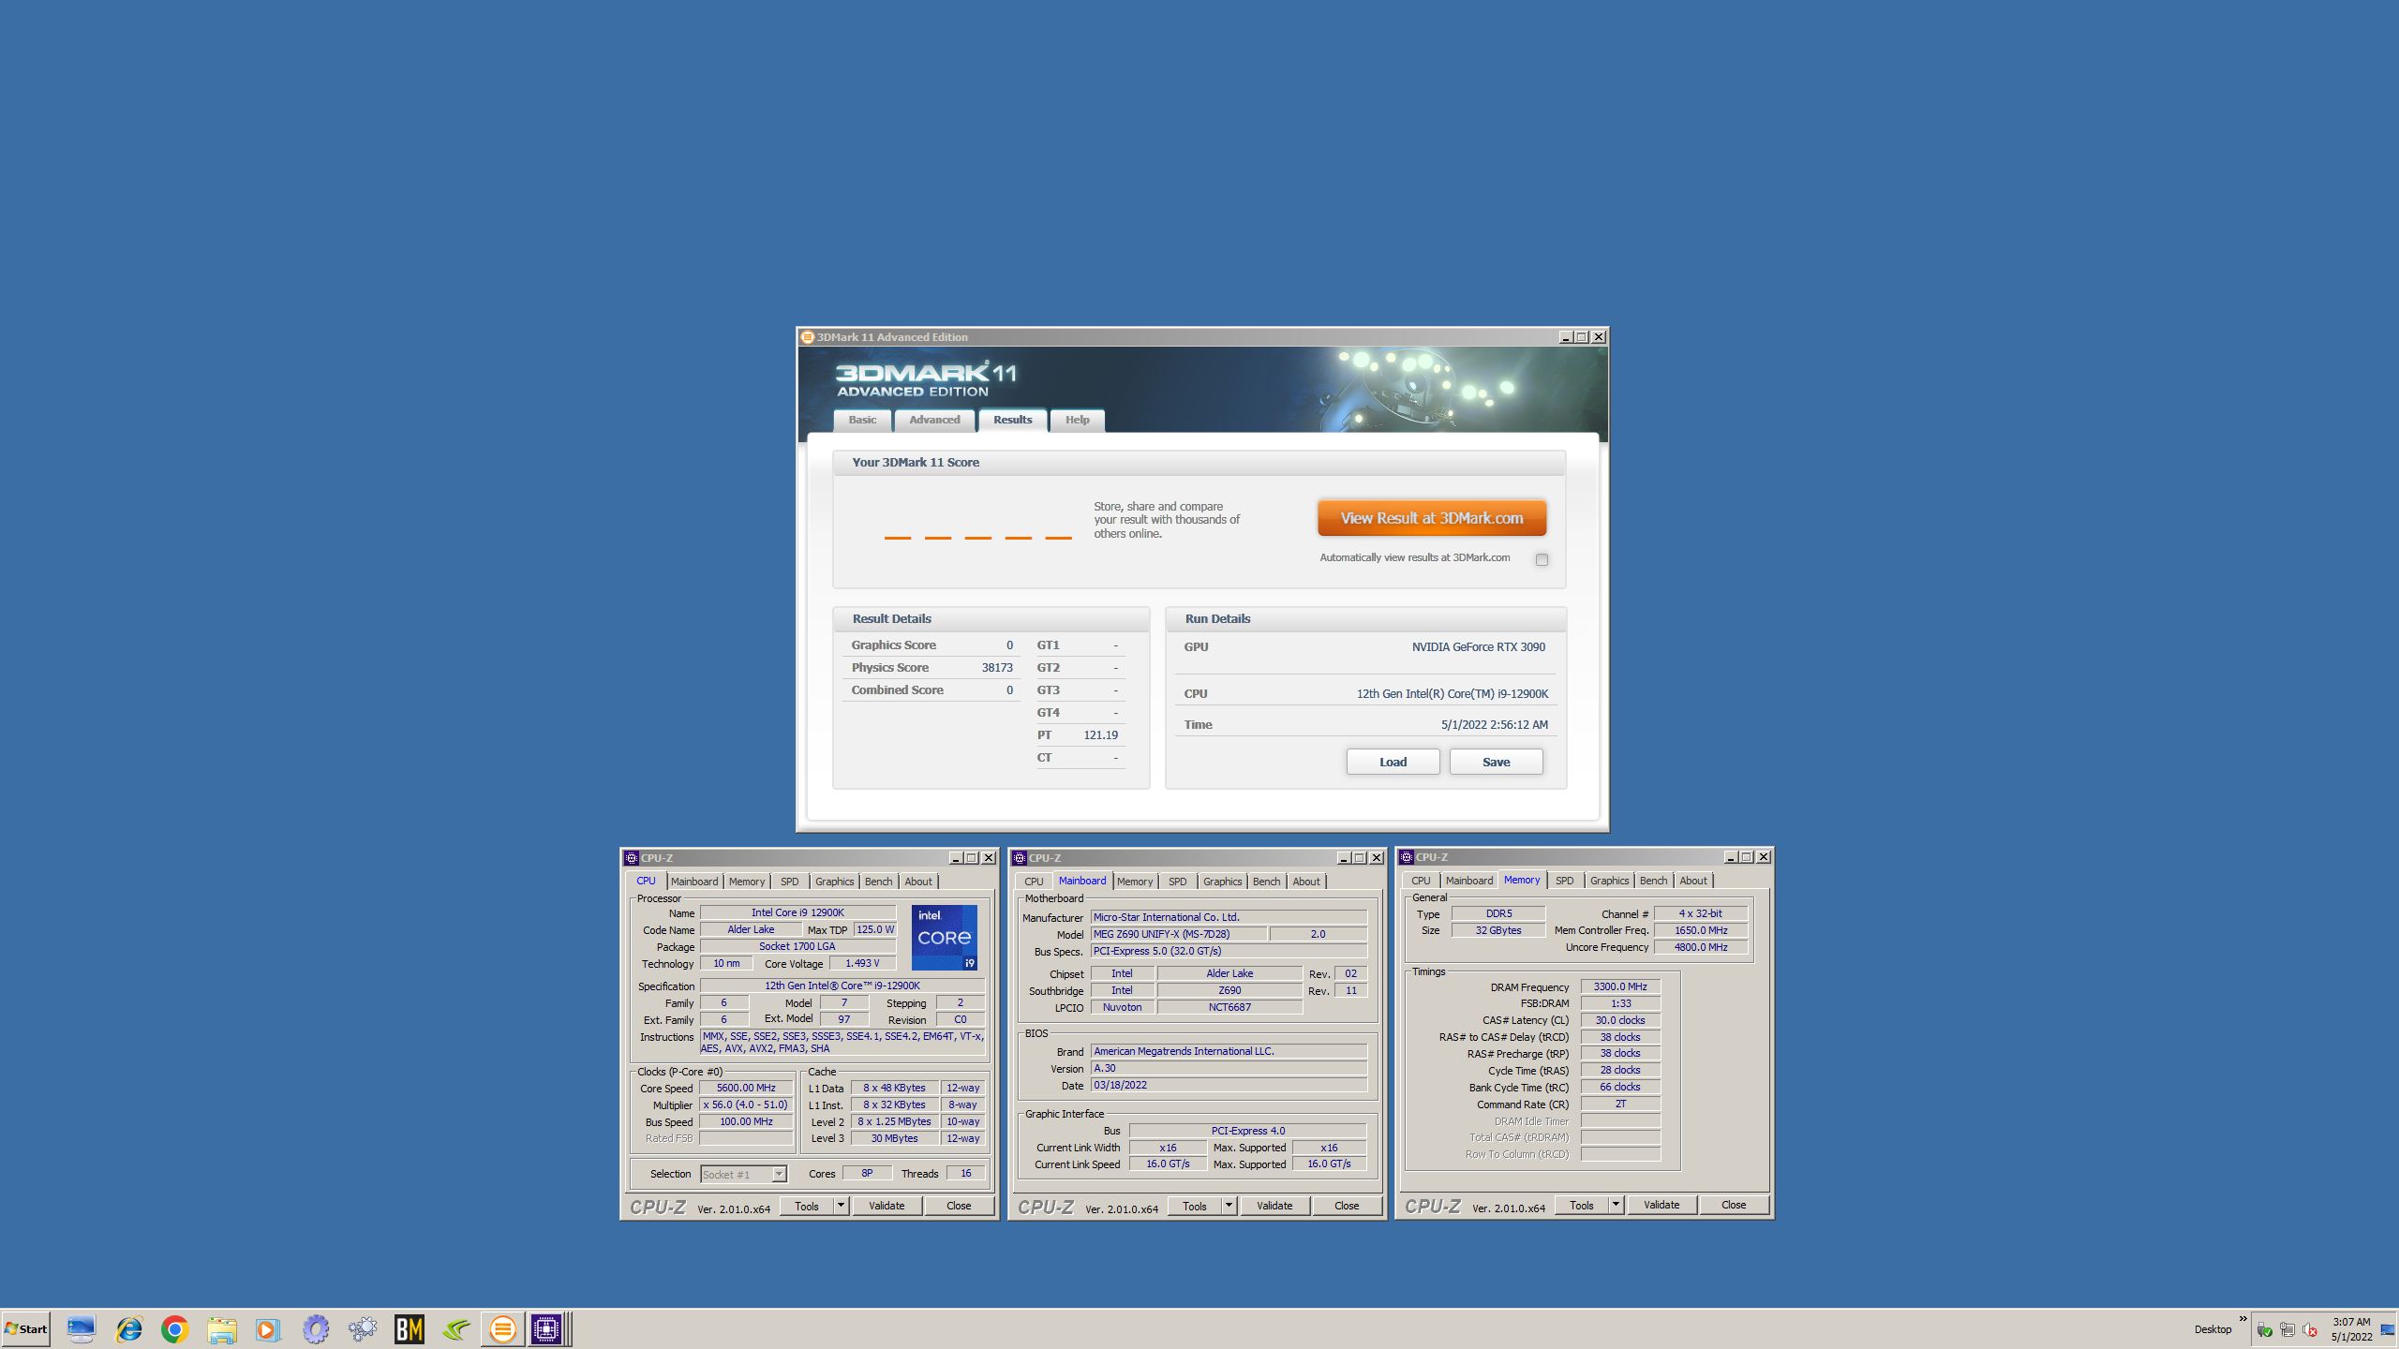Screen dimensions: 2399x1349
Task: Click bottom Close button in Mainboard CPU-Z window
Action: 1347,1206
